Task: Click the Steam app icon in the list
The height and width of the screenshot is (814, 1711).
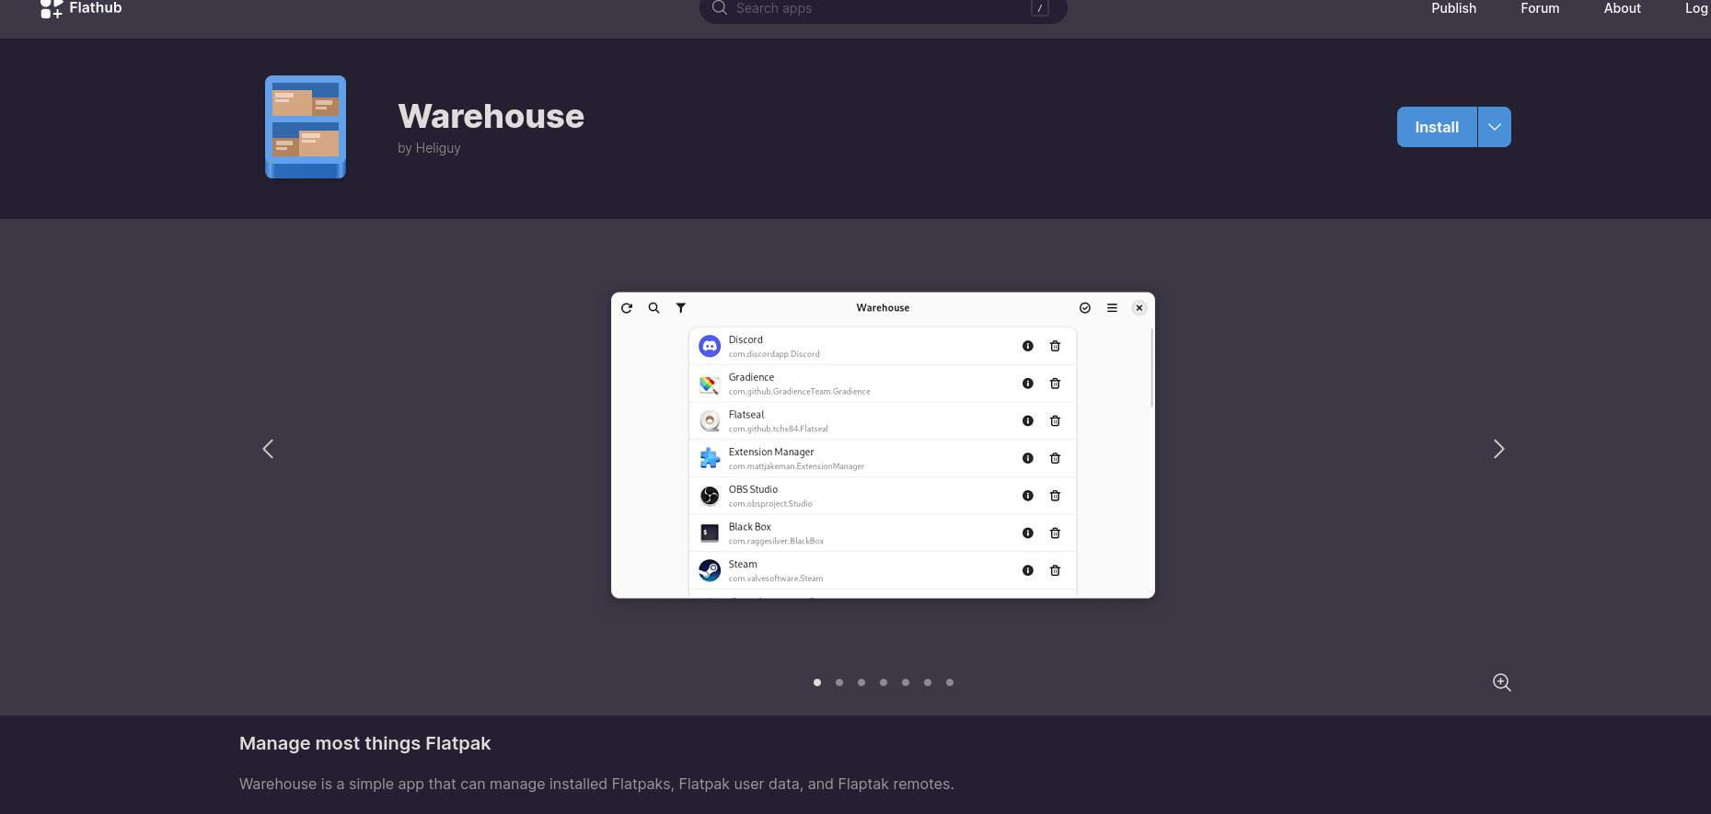Action: point(710,570)
